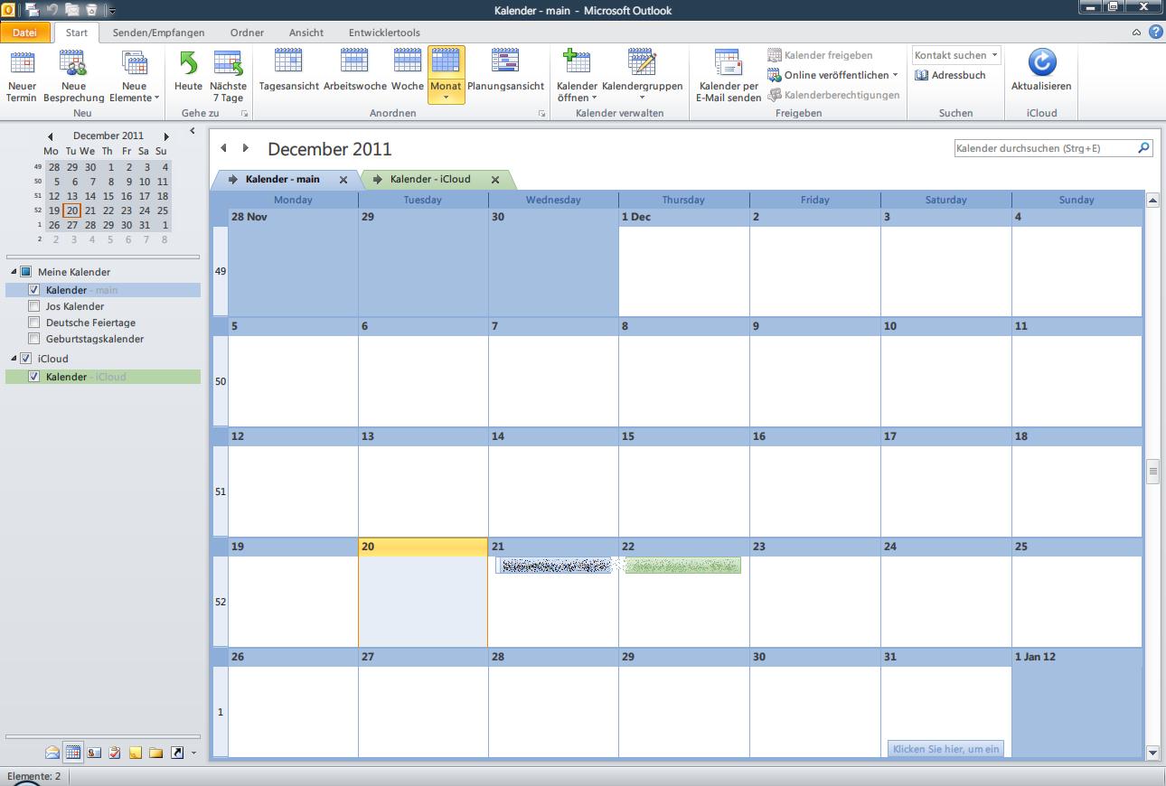Toggle the Meine Kalender group checkbox
Screen dimensions: 1166x786
(x=25, y=272)
